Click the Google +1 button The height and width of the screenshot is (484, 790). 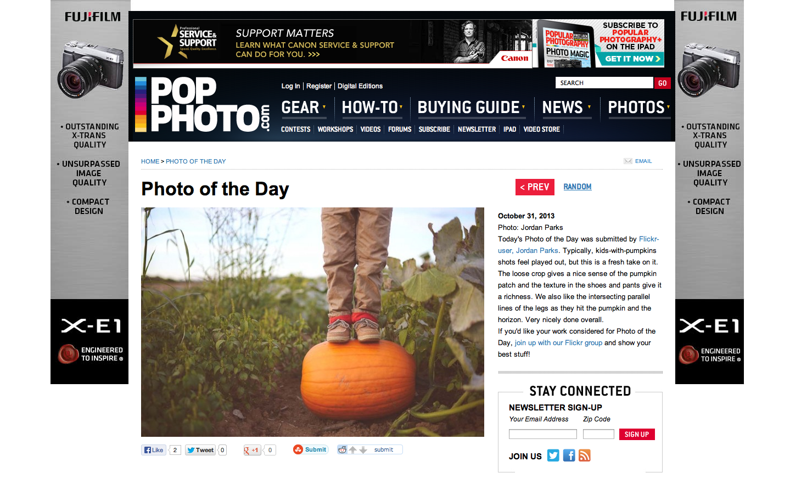(252, 450)
